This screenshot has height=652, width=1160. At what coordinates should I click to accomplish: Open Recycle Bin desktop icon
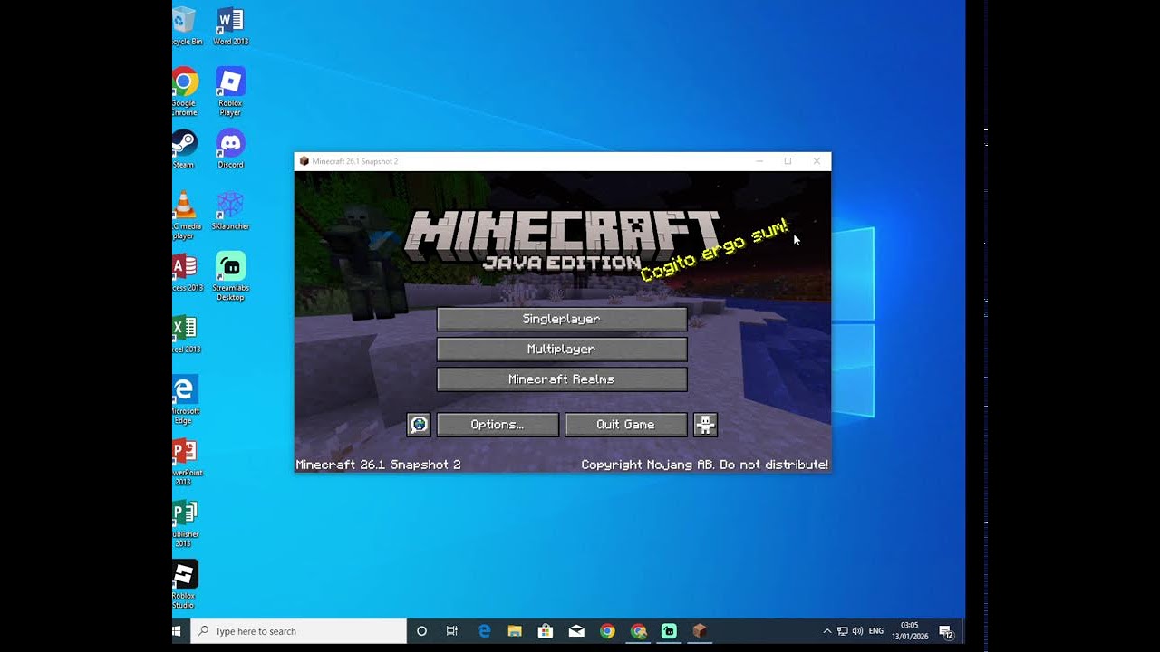(x=184, y=26)
